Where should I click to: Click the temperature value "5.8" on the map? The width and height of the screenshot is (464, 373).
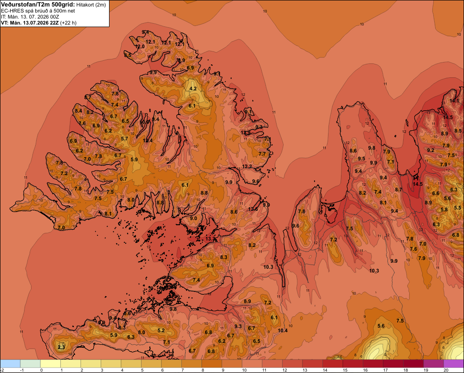[x=444, y=209]
